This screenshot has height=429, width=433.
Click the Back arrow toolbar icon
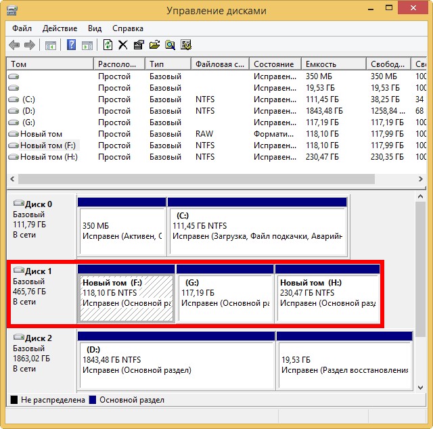point(14,45)
